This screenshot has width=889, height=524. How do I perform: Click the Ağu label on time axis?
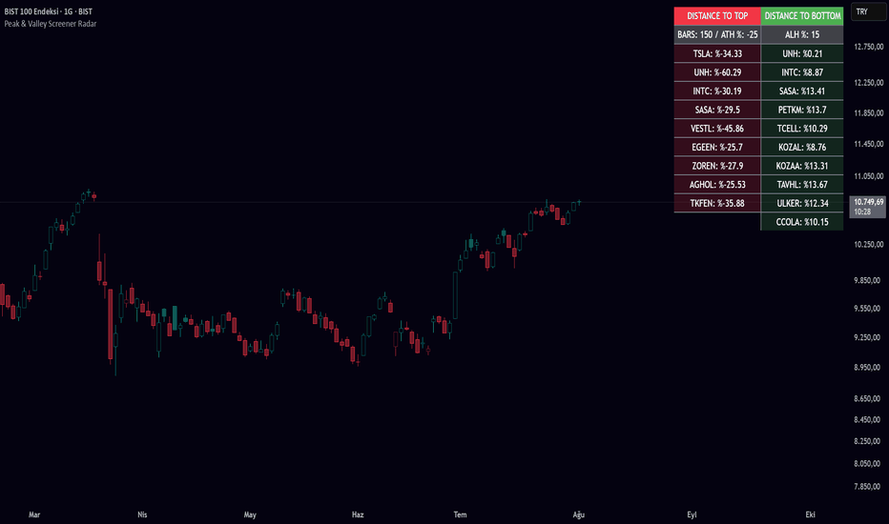[578, 514]
